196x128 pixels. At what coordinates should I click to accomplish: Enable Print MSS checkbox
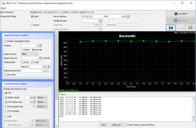tap(6, 75)
